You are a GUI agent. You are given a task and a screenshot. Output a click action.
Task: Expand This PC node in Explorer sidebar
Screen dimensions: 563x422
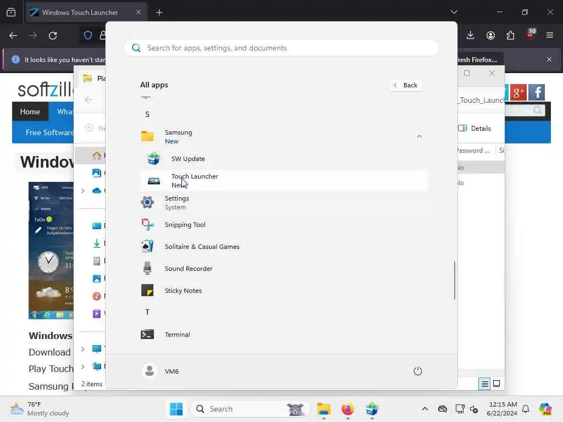pyautogui.click(x=82, y=349)
